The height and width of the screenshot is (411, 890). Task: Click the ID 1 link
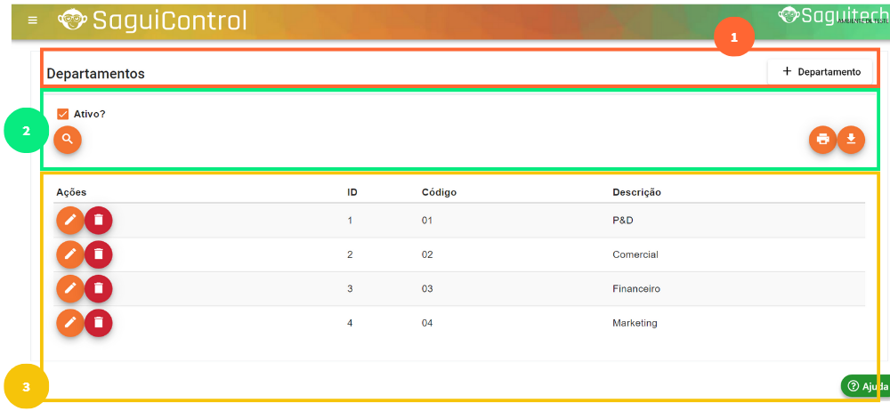350,221
